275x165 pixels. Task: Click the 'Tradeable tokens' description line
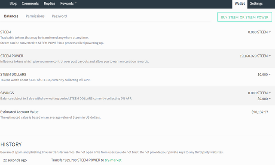click(x=44, y=38)
